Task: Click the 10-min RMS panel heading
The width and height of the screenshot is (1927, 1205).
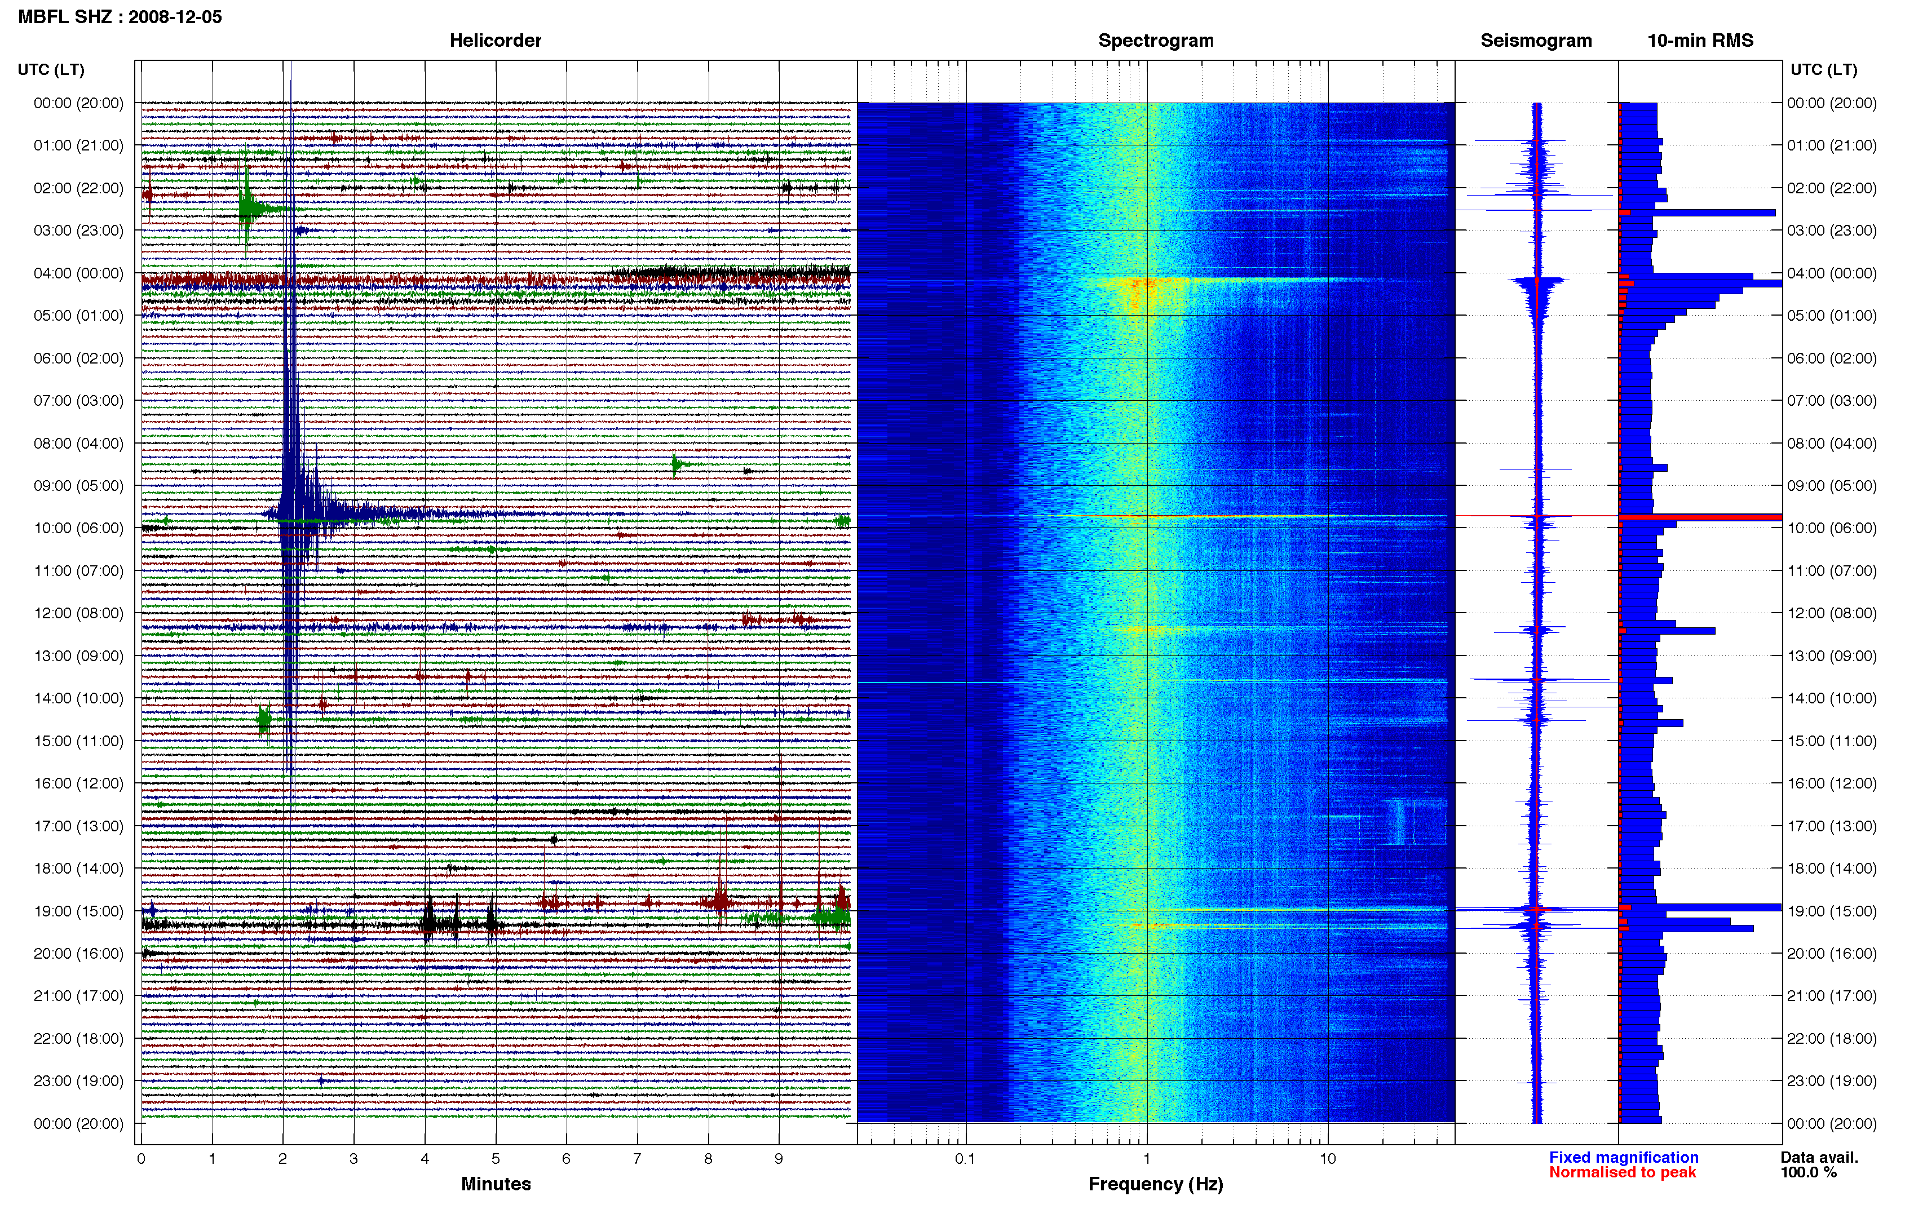Action: tap(1700, 41)
